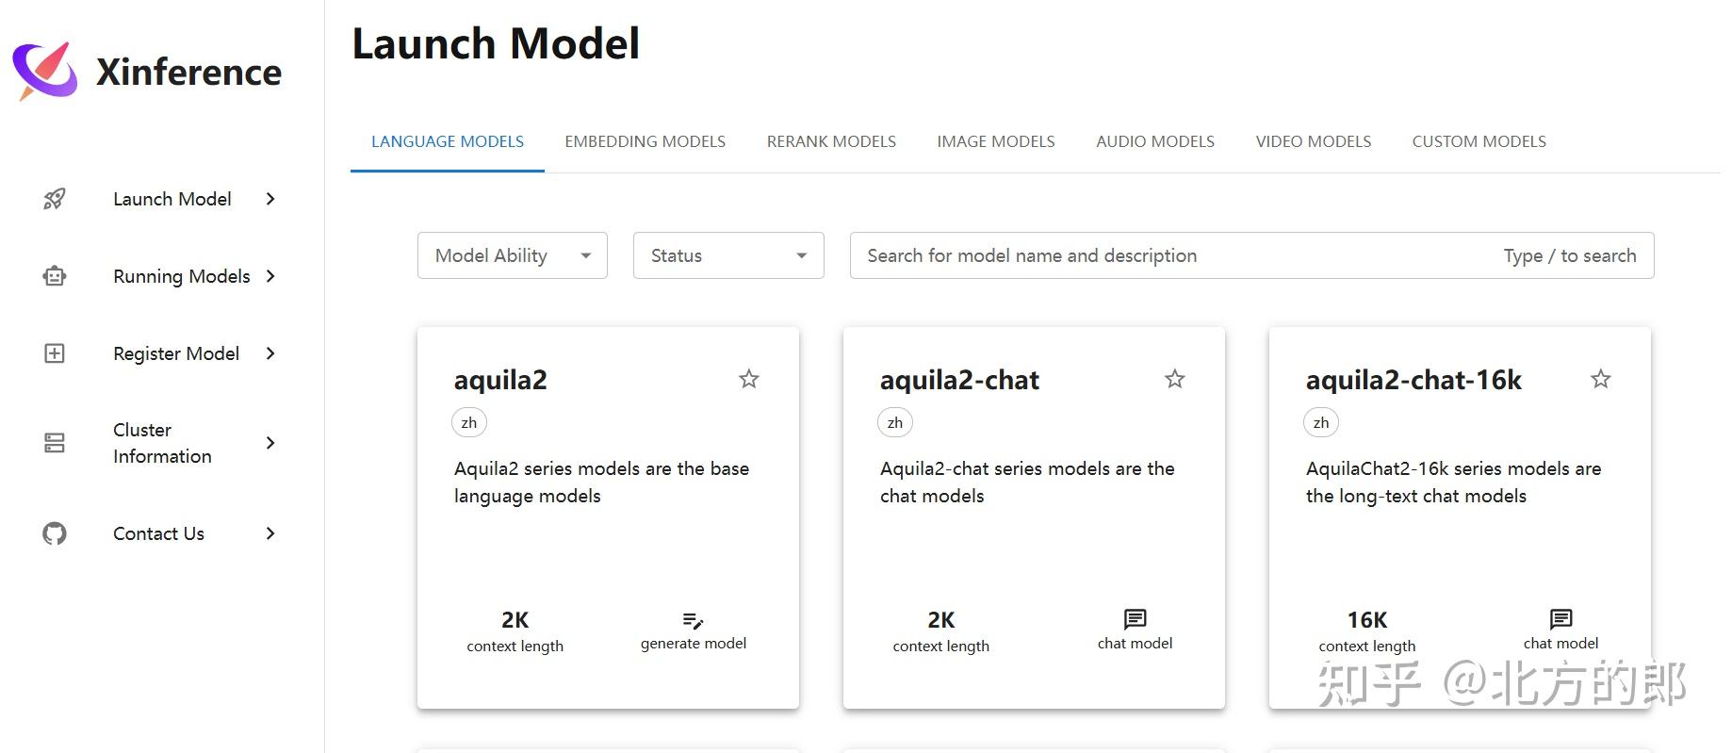Image resolution: width=1732 pixels, height=753 pixels.
Task: Click the GitHub icon beside Contact Us
Action: point(55,533)
